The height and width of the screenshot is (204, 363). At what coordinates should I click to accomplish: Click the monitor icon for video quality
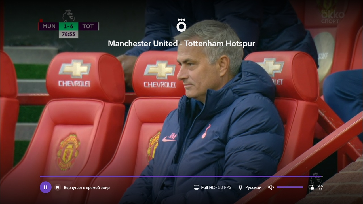196,187
